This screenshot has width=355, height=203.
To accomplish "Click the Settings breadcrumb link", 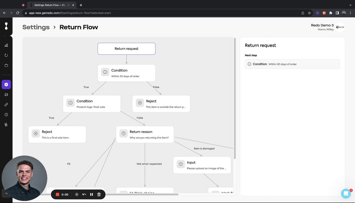I will tap(36, 27).
